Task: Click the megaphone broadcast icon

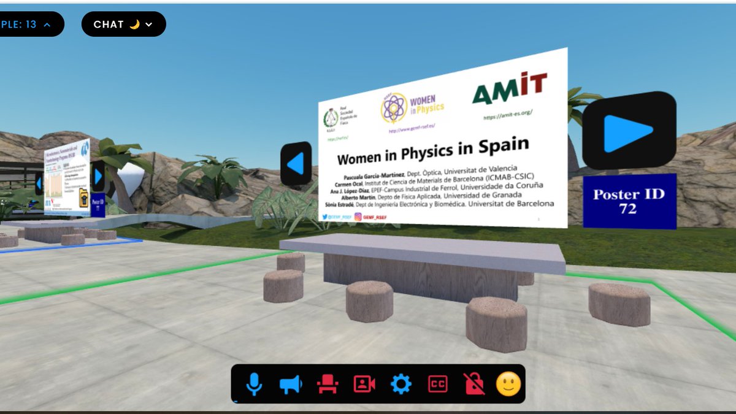Action: pos(291,385)
